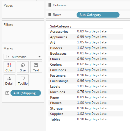Click the Sub-Category column header

coord(61,26)
